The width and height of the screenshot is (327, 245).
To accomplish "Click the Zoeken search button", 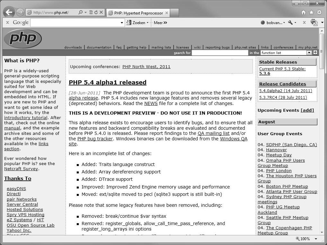I will tap(136, 22).
